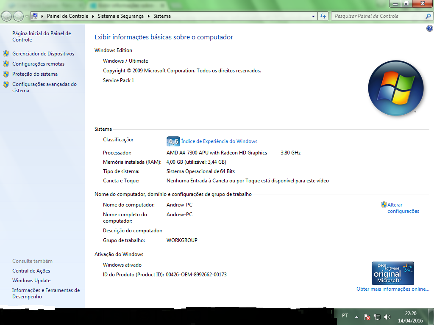
Task: Click the 4,6 experience index badge
Action: pyautogui.click(x=173, y=141)
